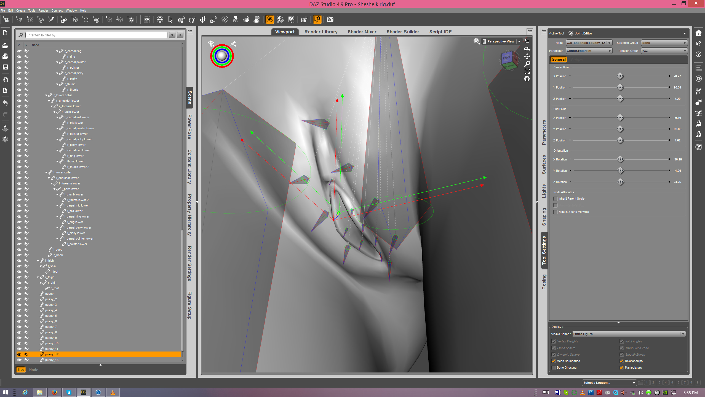Viewport: 705px width, 397px height.
Task: Uncheck the Mesh Boundaries checkbox
Action: coord(554,361)
